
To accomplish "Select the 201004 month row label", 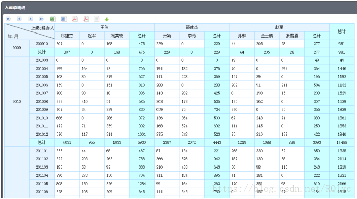I will click(x=42, y=69).
